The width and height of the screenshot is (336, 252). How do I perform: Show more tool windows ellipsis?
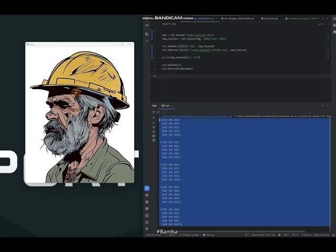[147, 40]
